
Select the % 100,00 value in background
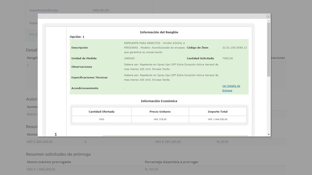(151, 169)
